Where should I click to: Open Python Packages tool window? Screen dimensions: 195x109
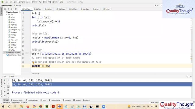32,100
